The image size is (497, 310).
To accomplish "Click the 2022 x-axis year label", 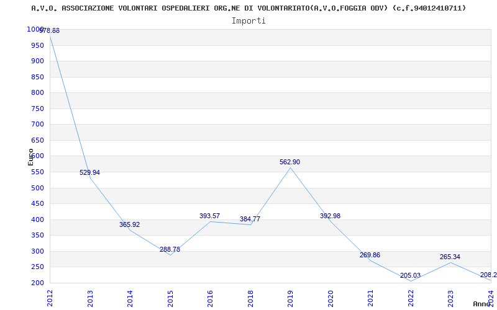I will pos(411,298).
